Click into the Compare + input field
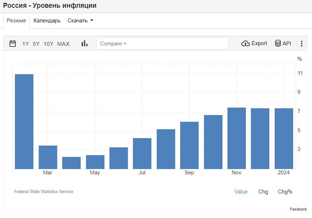This screenshot has width=312, height=218. click(162, 43)
